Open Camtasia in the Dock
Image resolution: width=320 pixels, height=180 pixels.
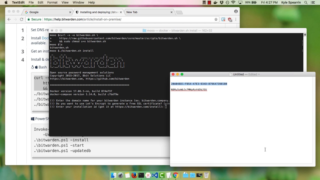162,175
